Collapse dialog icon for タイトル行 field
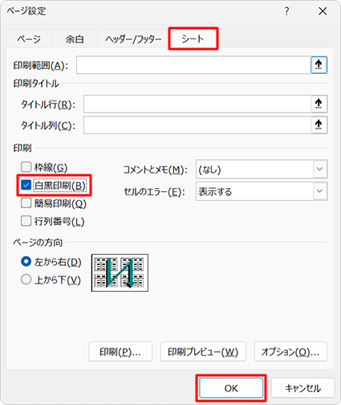The height and width of the screenshot is (405, 341). coord(319,104)
